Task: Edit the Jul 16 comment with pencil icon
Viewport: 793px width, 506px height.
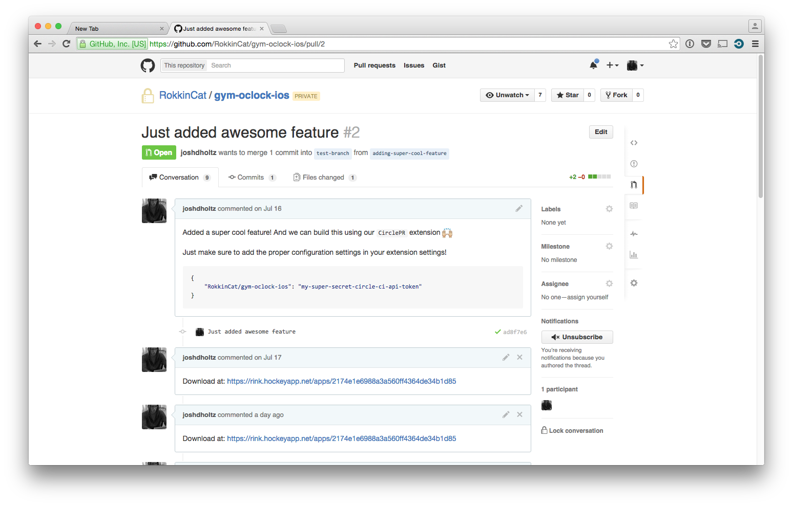Action: click(x=519, y=208)
